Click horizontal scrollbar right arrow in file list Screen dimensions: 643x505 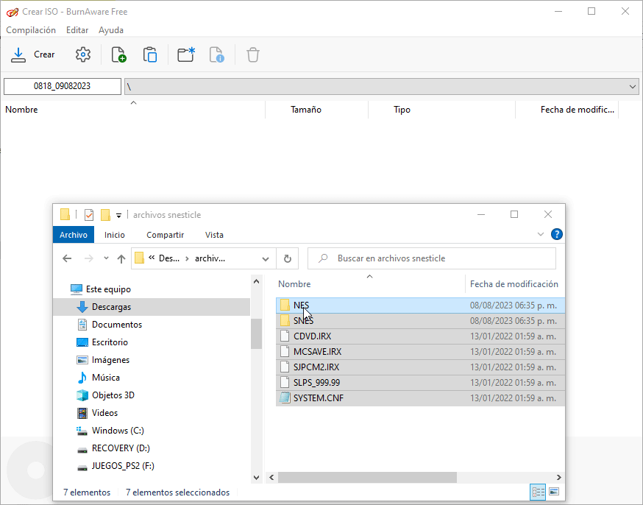coord(558,477)
